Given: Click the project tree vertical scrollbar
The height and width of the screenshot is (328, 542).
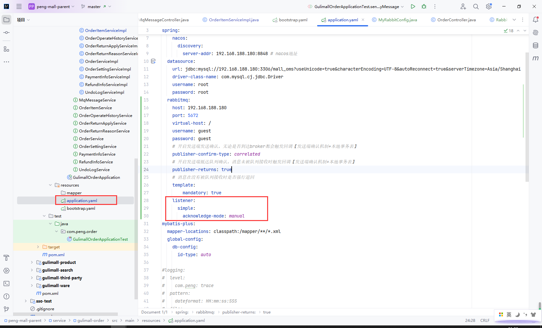Looking at the screenshot, I should click(x=136, y=229).
